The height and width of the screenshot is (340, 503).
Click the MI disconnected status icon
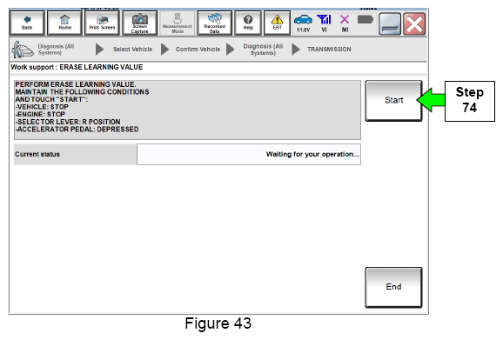345,23
